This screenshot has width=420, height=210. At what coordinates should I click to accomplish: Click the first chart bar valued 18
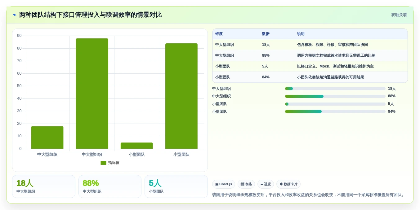point(47,138)
